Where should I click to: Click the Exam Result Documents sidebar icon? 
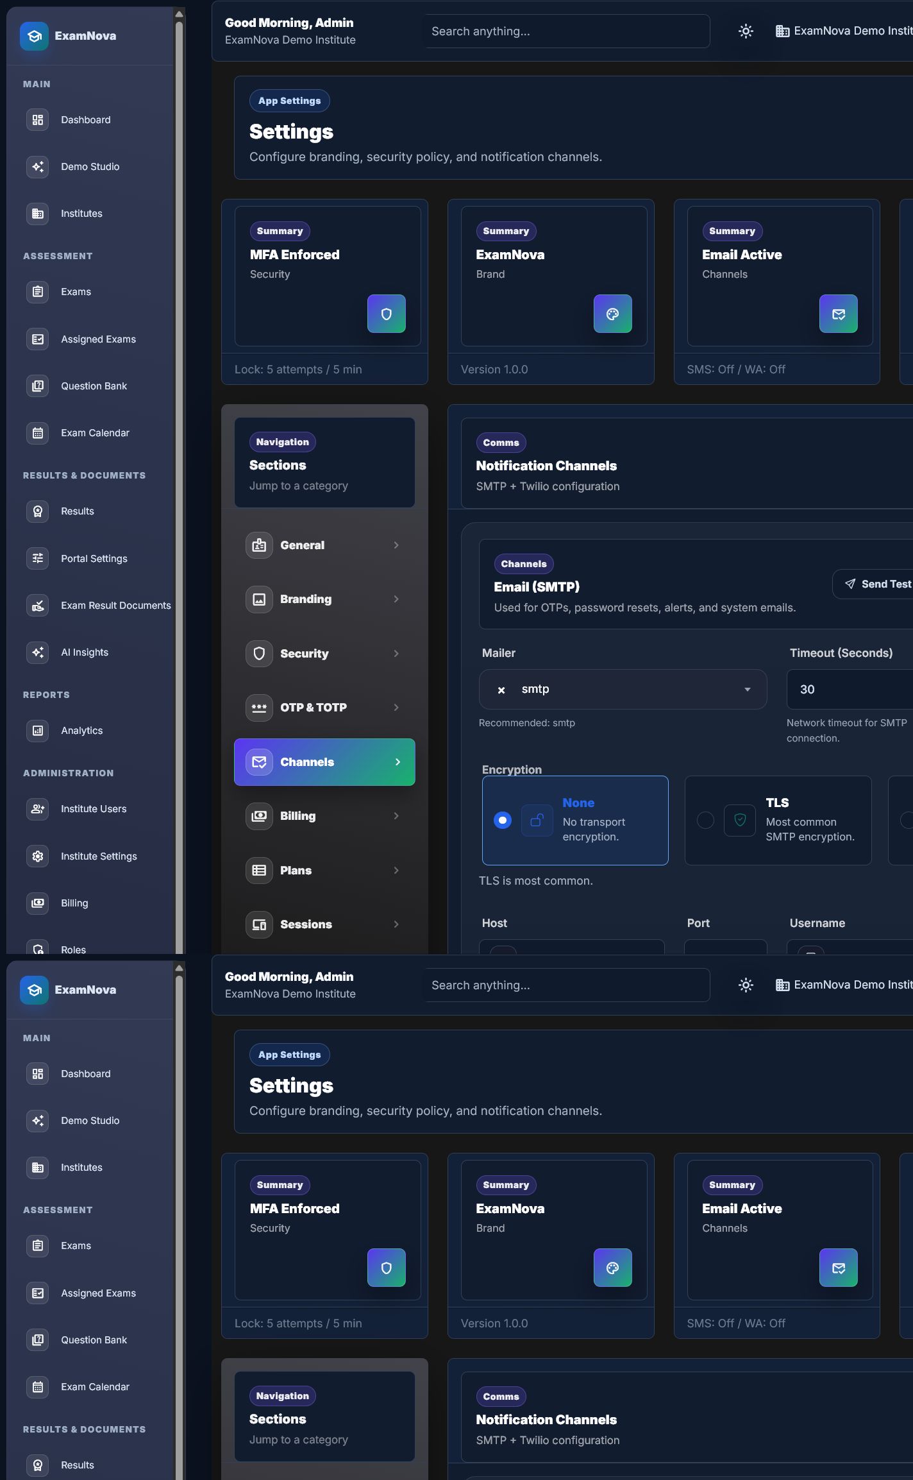38,605
